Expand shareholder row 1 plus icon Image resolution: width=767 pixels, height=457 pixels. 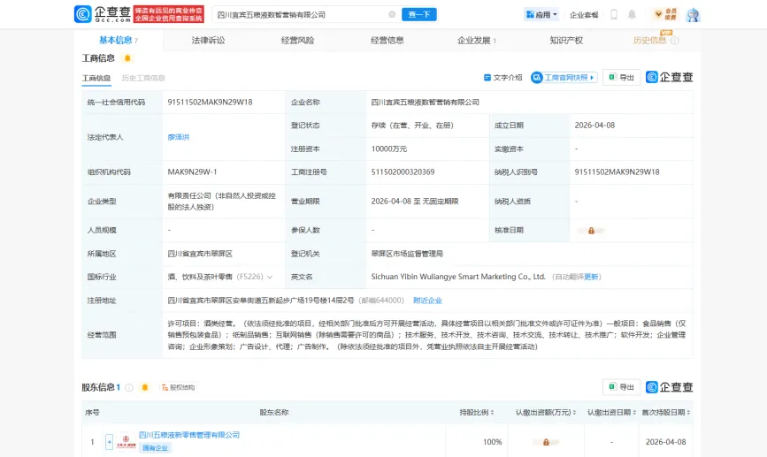pyautogui.click(x=109, y=442)
